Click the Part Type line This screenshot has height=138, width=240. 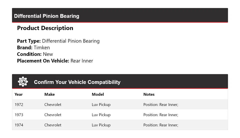(58, 41)
